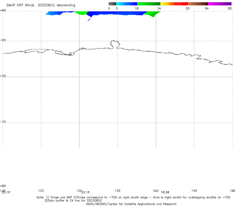Click the red part of the color bar

[182, 4]
